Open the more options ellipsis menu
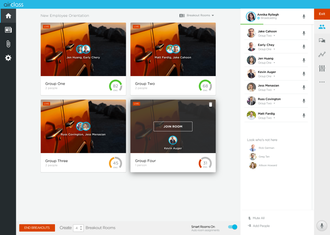The height and width of the screenshot is (235, 330). 322,82
